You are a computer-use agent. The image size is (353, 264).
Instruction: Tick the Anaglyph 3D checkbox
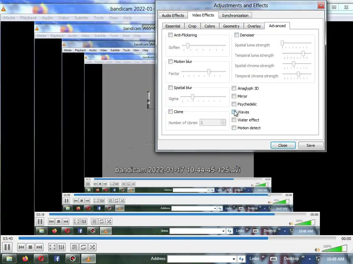coord(234,88)
